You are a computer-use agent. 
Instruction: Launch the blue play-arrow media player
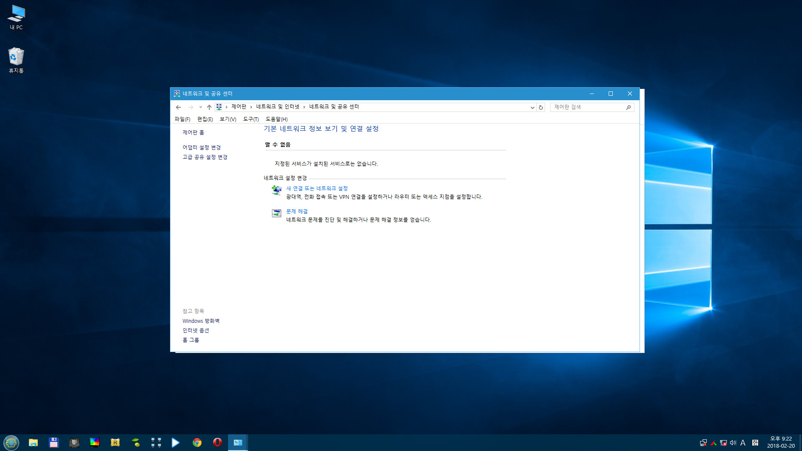coord(176,443)
